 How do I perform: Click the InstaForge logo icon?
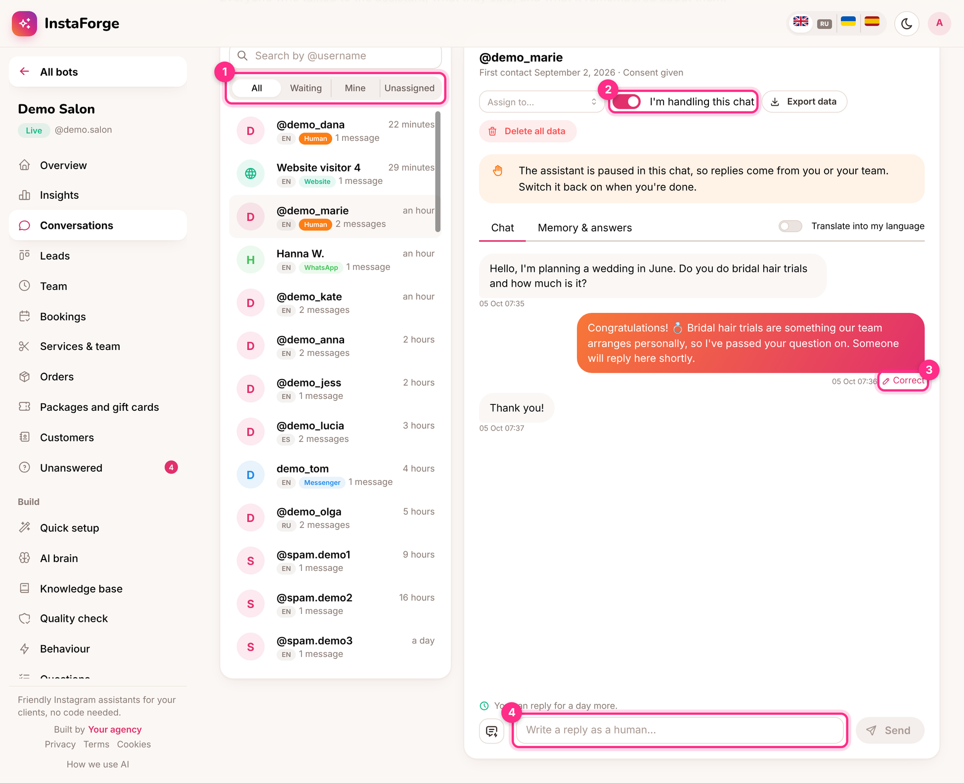(x=24, y=23)
